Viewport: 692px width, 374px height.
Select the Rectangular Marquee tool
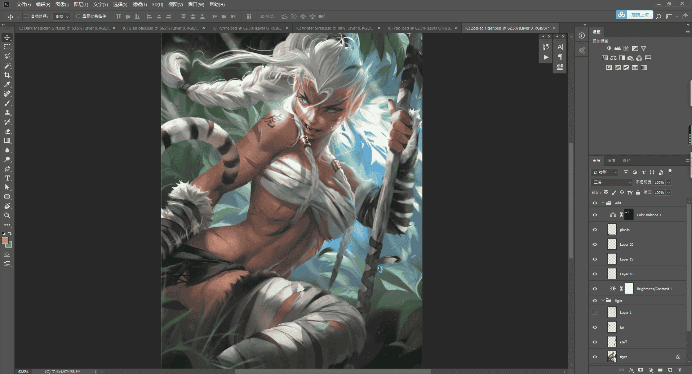click(x=7, y=47)
